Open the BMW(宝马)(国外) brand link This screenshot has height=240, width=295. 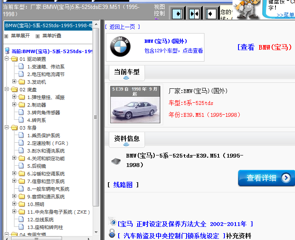(165, 41)
